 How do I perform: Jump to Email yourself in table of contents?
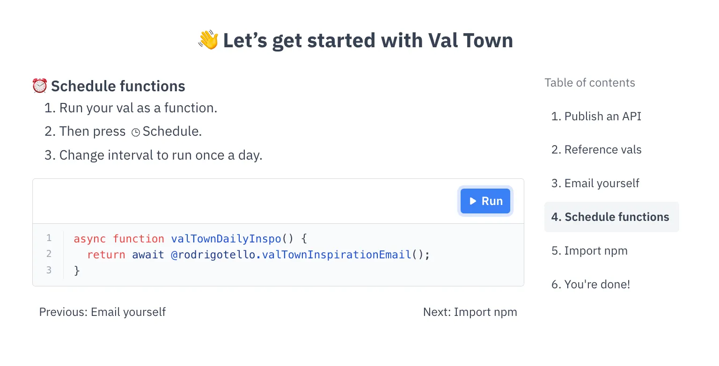(x=595, y=183)
